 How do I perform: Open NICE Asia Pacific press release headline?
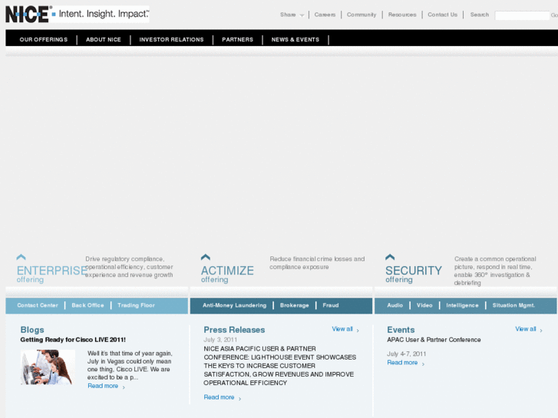[279, 366]
